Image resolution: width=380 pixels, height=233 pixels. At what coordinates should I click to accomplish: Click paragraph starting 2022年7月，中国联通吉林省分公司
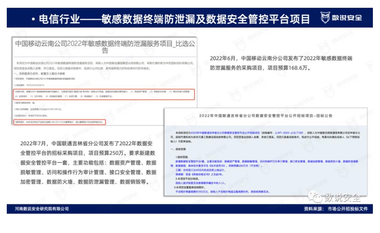(x=88, y=163)
